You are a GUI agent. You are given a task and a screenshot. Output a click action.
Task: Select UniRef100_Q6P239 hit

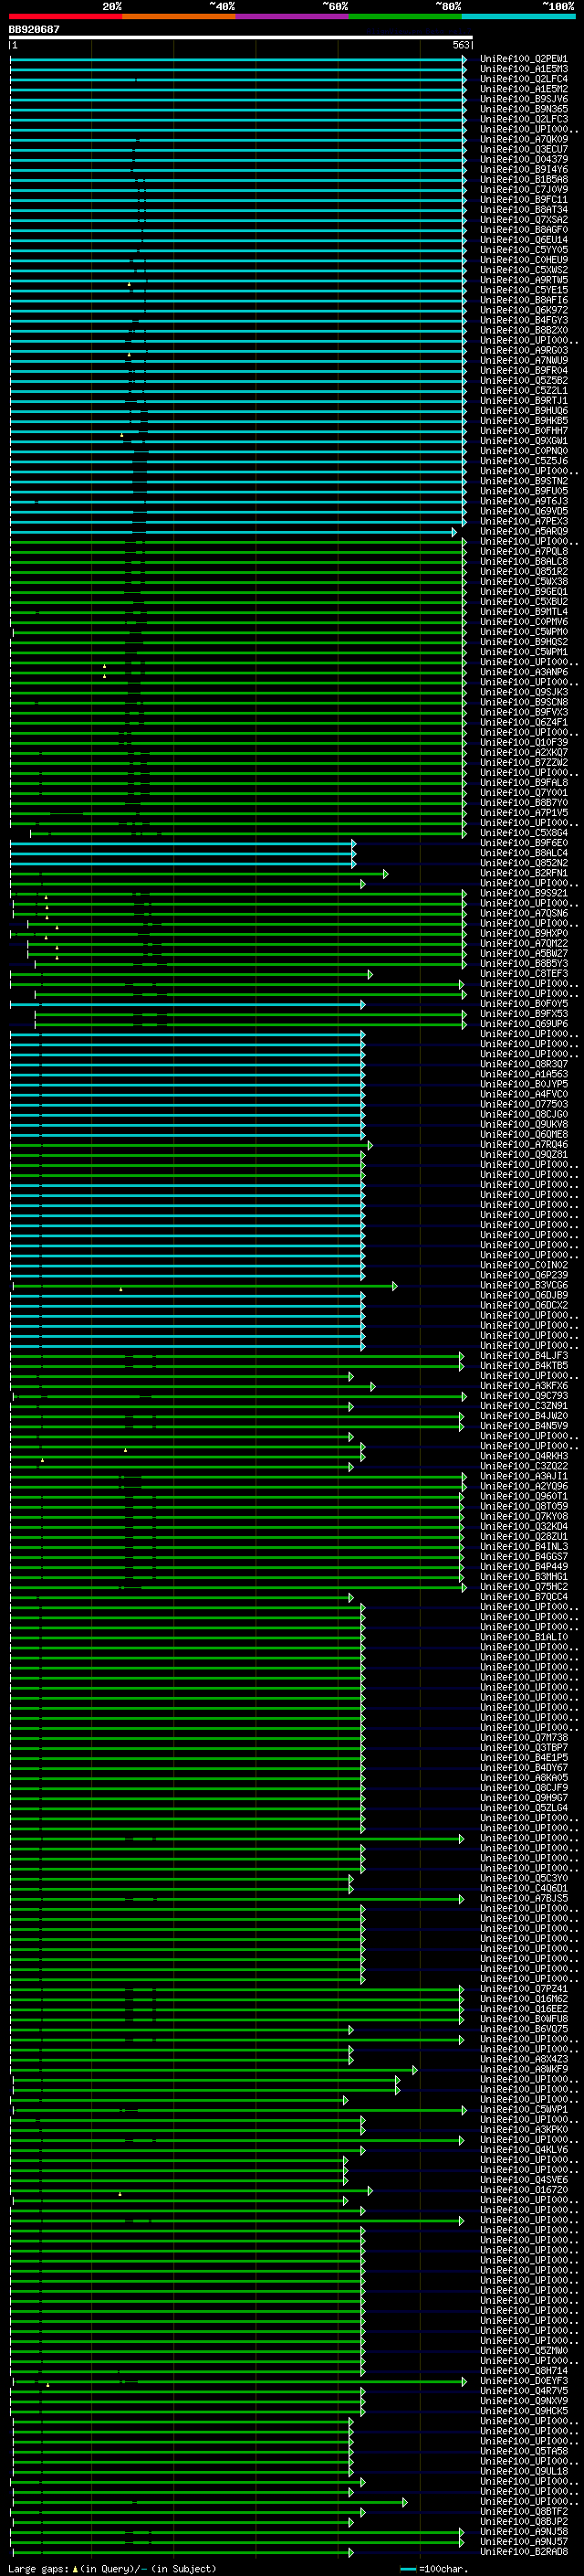pyautogui.click(x=523, y=1275)
